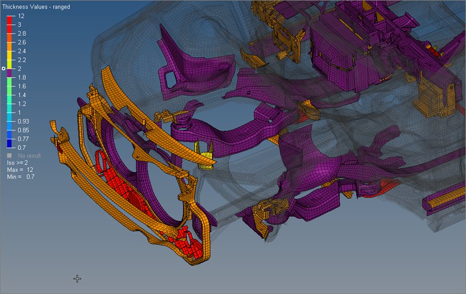
Task: Open the Thickness Values - ranged legend title
Action: (36, 7)
